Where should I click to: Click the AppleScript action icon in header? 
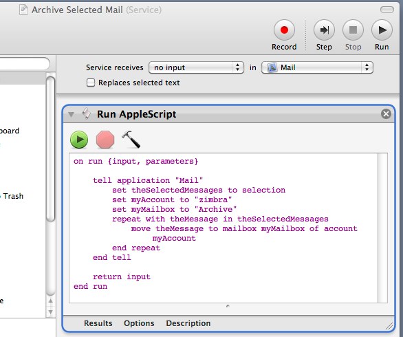tap(87, 113)
